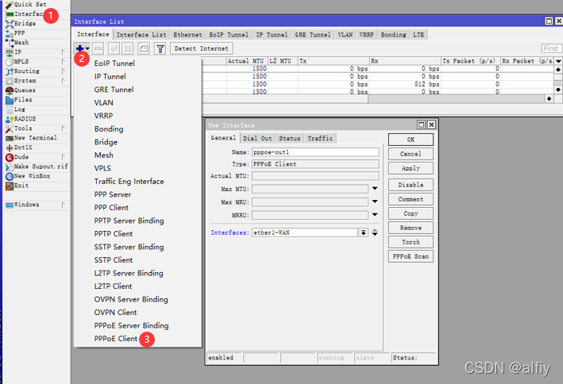Click the enable checkmark toolbar button
Viewport: 563px width, 384px height.
point(114,48)
